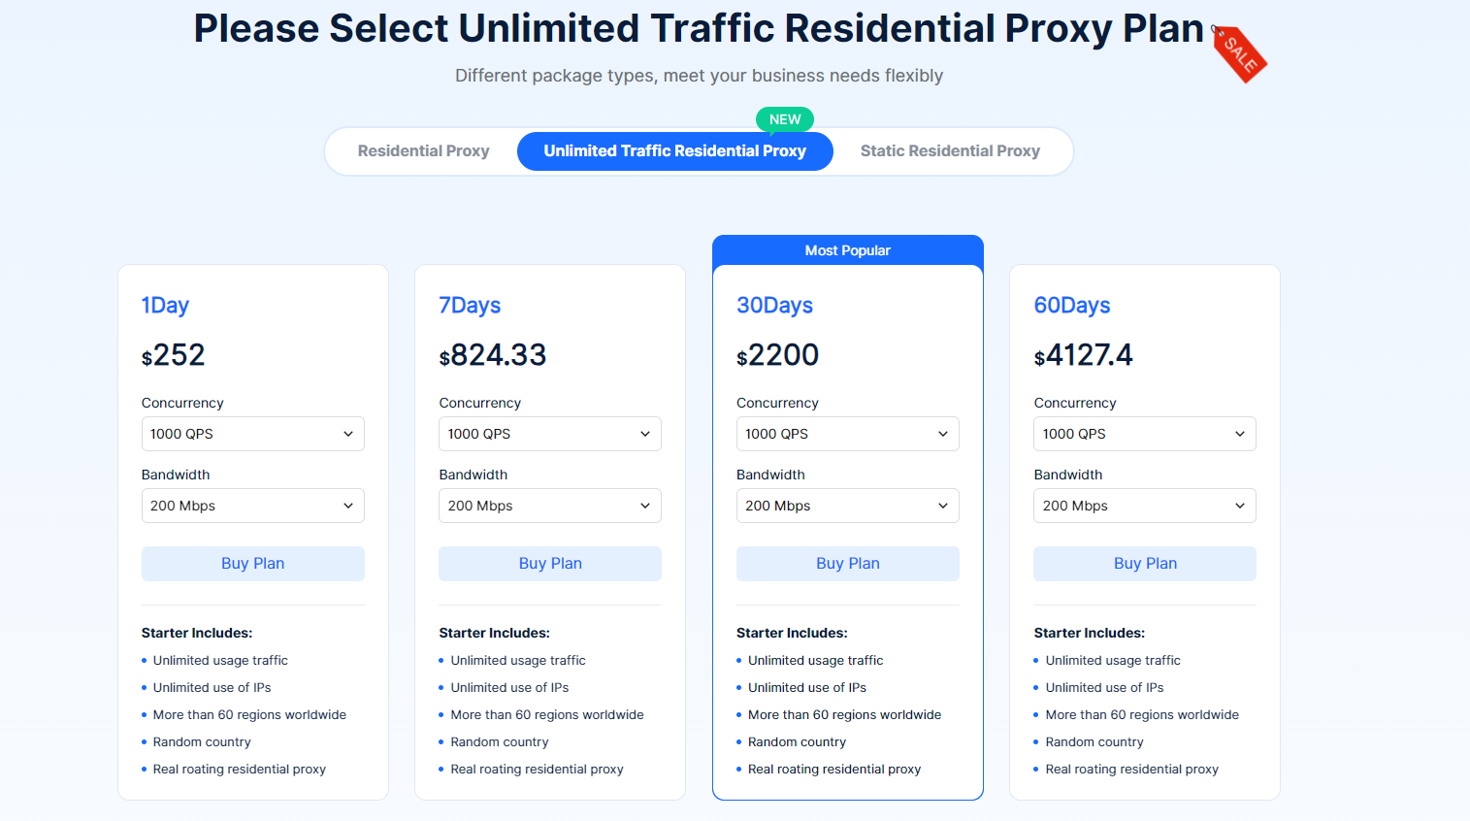1470x821 pixels.
Task: Buy the 7Days plan
Action: pos(550,564)
